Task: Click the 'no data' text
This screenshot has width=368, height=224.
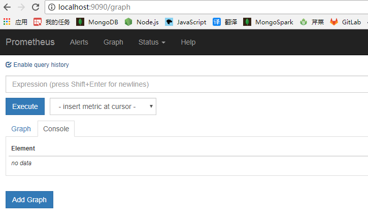Action: click(21, 163)
